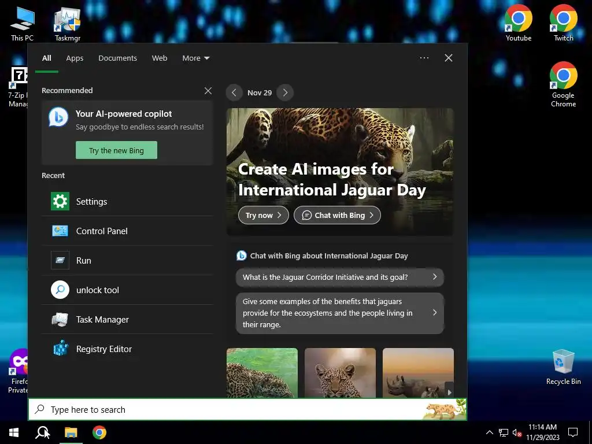Image resolution: width=592 pixels, height=444 pixels.
Task: Click the jaguar illustration in search box
Action: 445,410
